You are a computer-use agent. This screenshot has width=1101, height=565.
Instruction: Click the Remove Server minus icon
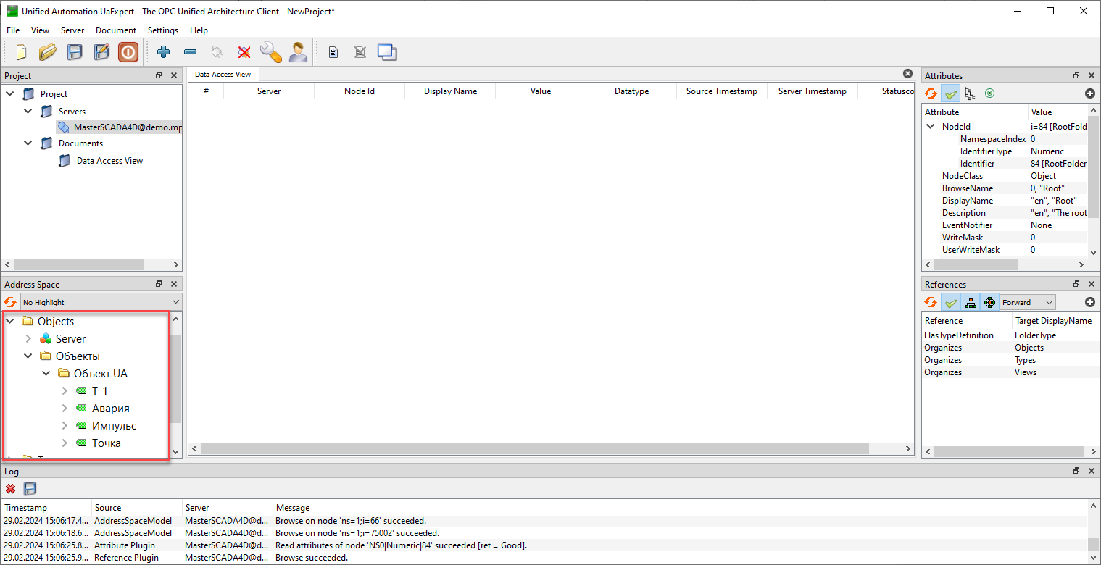click(190, 52)
